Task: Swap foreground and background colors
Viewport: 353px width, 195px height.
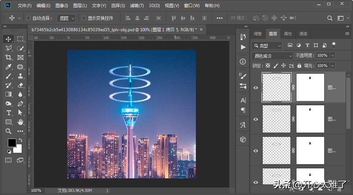Action: point(21,140)
